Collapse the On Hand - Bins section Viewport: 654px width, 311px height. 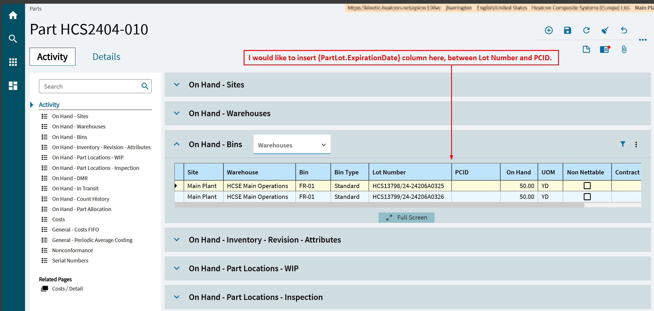click(176, 144)
